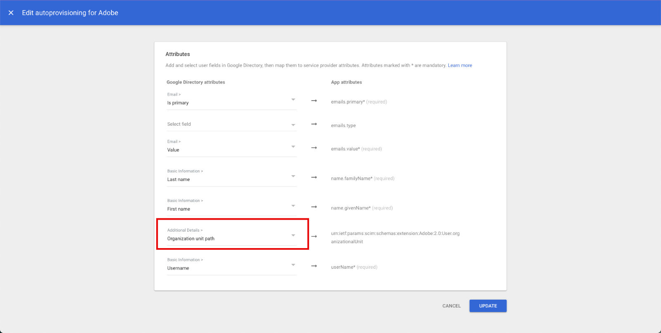
Task: Open the Last name attribute dropdown
Action: point(232,177)
